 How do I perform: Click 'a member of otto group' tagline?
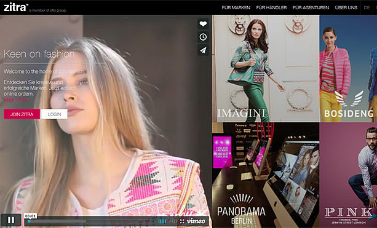[x=47, y=10]
